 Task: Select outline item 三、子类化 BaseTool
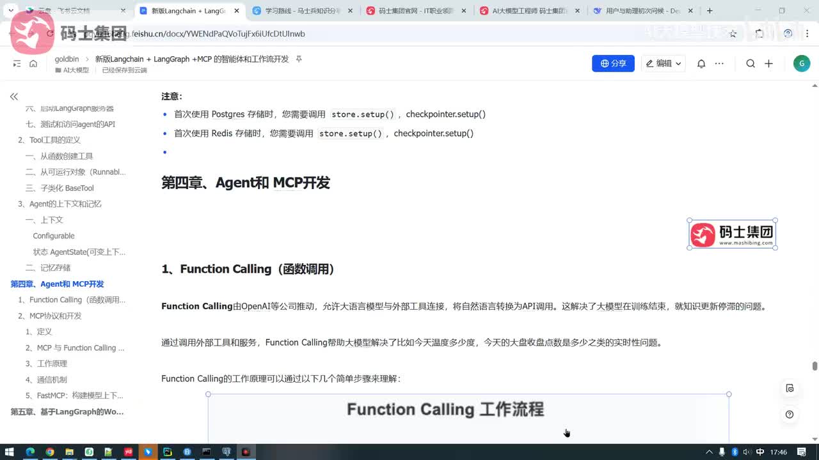[60, 188]
